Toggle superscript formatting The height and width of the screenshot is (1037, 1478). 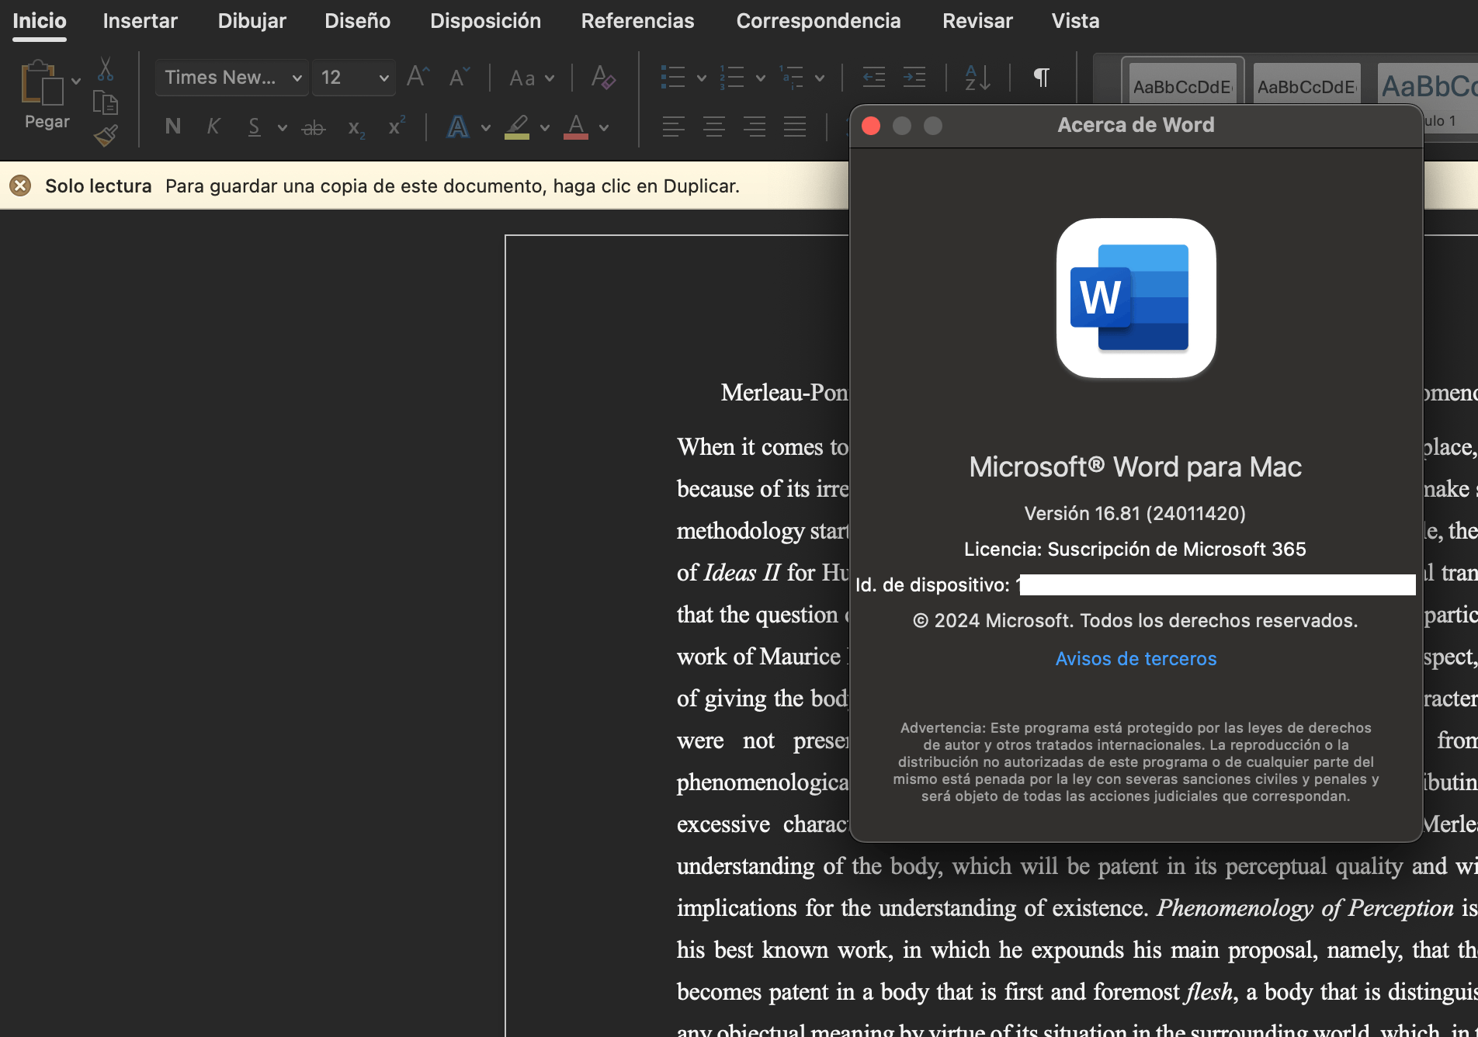coord(397,126)
